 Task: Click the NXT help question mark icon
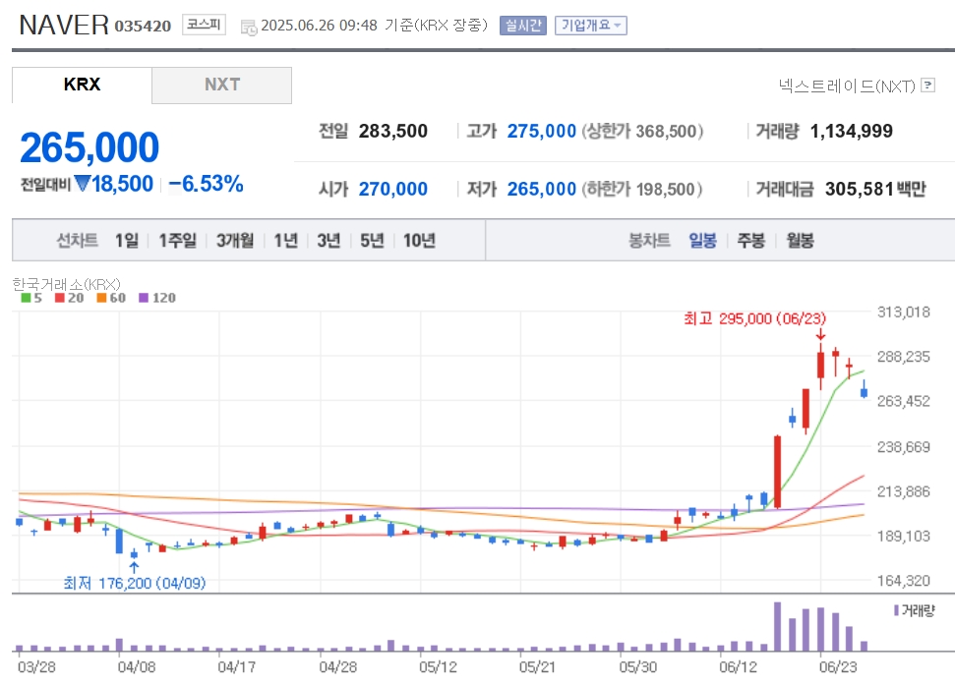(x=927, y=86)
